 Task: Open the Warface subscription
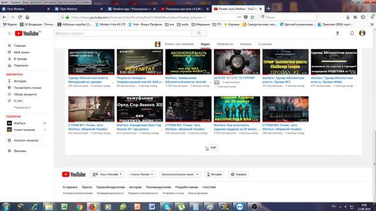pyautogui.click(x=19, y=123)
